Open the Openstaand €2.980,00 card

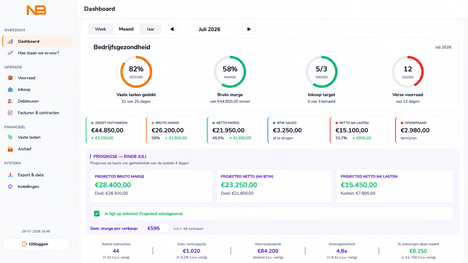427,130
